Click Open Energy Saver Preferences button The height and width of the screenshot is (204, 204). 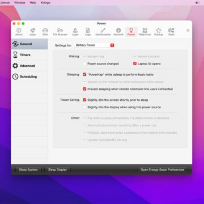pyautogui.click(x=163, y=169)
